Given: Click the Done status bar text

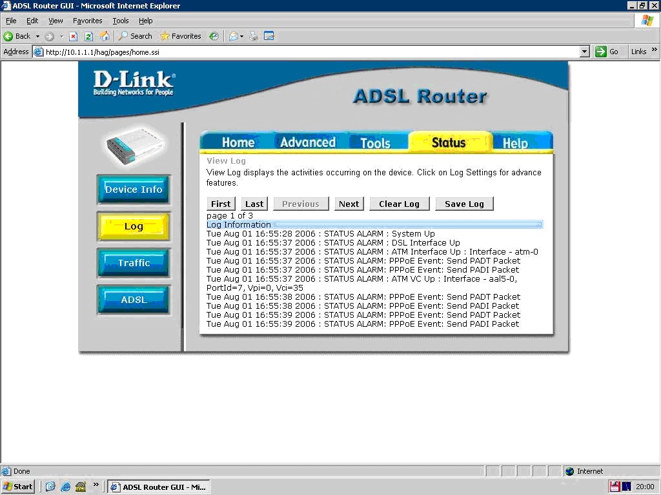Looking at the screenshot, I should tap(21, 471).
